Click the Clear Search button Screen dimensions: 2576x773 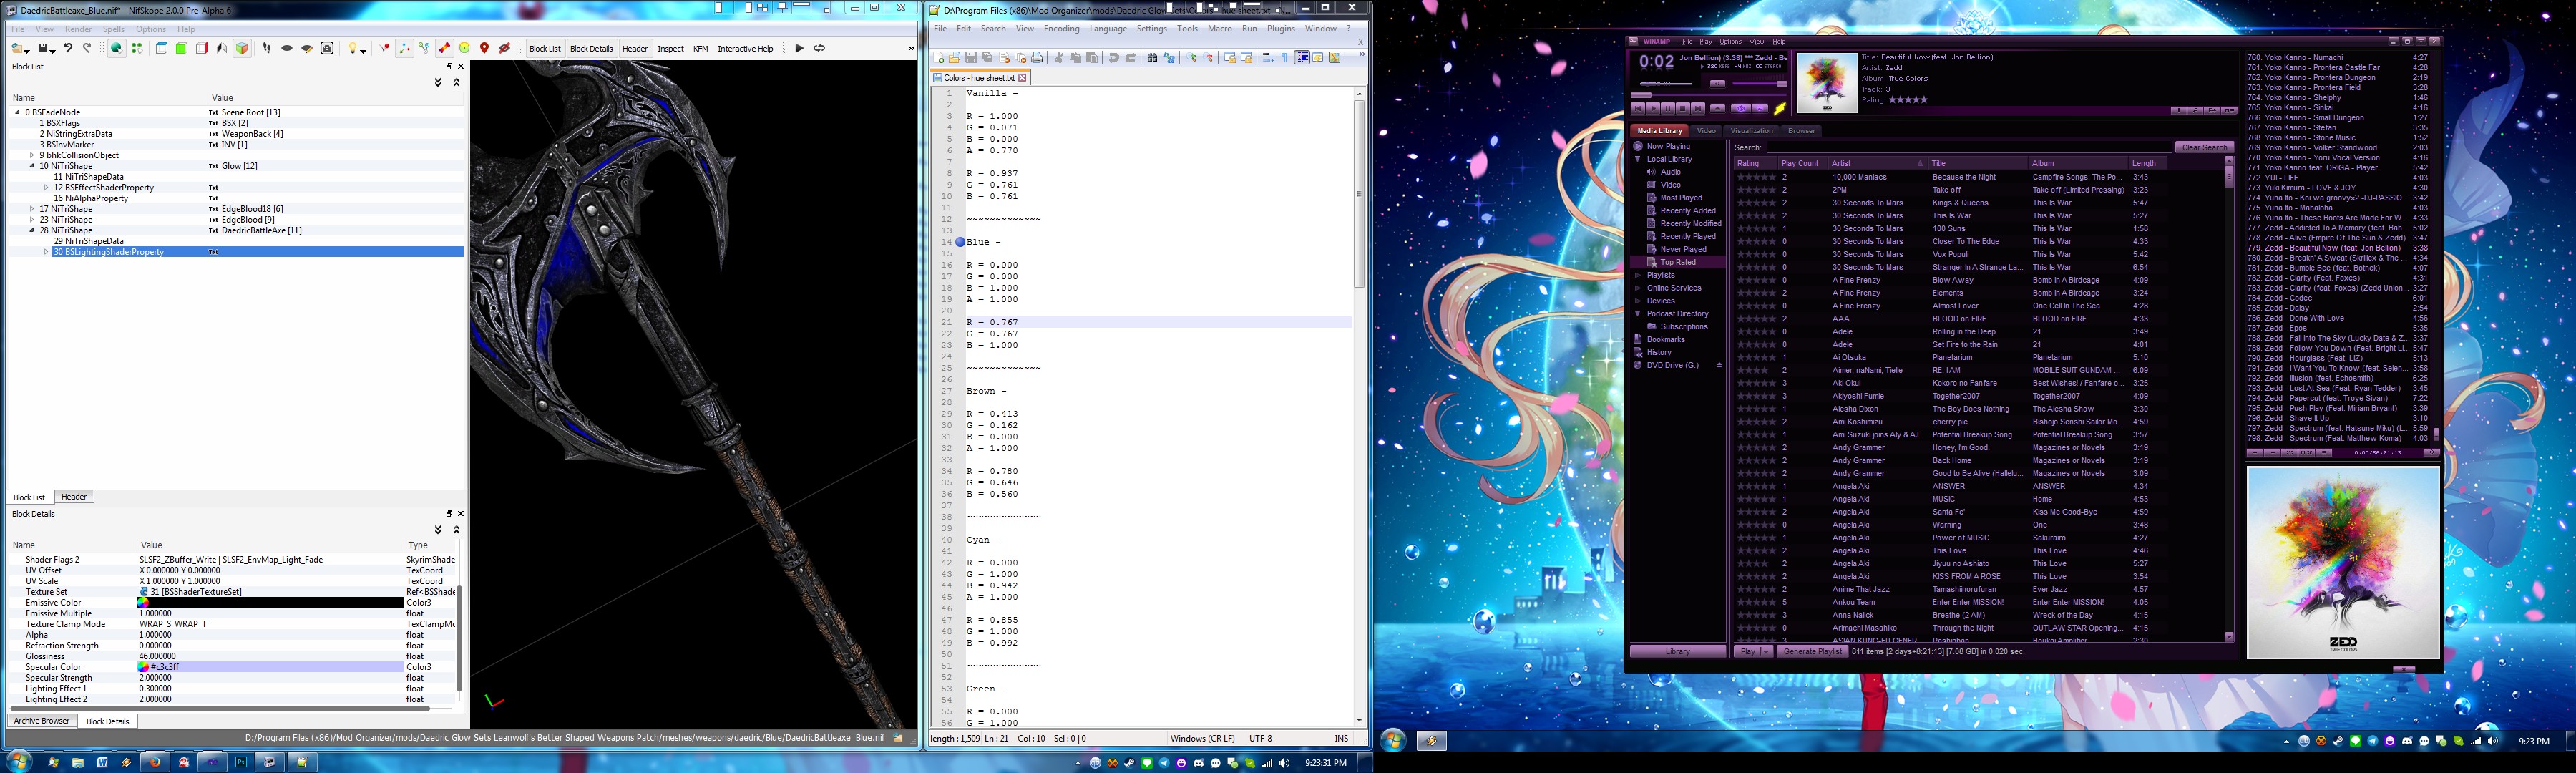click(x=2204, y=147)
